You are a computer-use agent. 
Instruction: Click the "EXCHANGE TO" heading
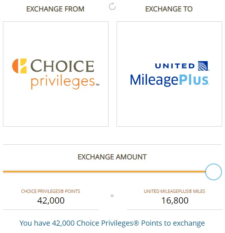(169, 9)
